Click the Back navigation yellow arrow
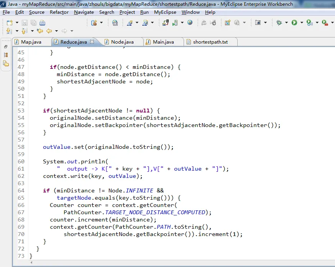The image size is (335, 267). point(49,31)
